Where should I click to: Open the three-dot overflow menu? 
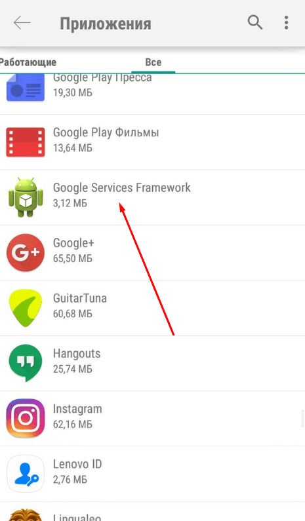[x=286, y=22]
